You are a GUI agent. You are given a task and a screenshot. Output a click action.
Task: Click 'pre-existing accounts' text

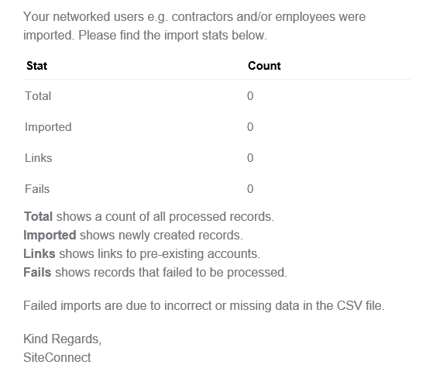[x=200, y=253]
